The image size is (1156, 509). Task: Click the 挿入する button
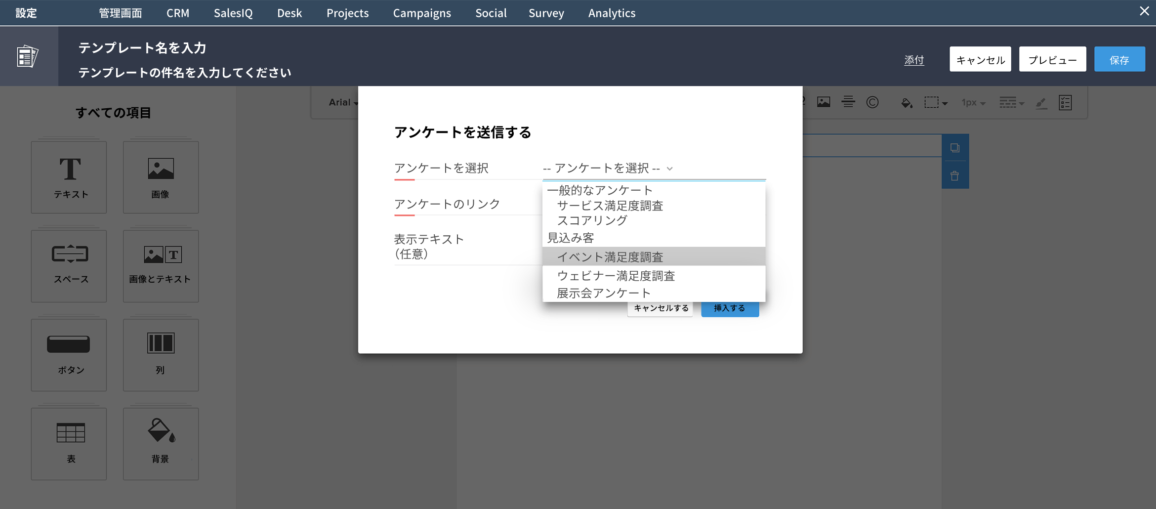[729, 308]
